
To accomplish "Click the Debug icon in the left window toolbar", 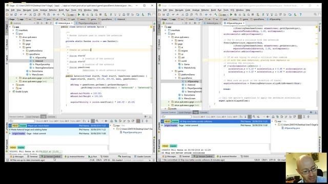I will click(x=83, y=15).
